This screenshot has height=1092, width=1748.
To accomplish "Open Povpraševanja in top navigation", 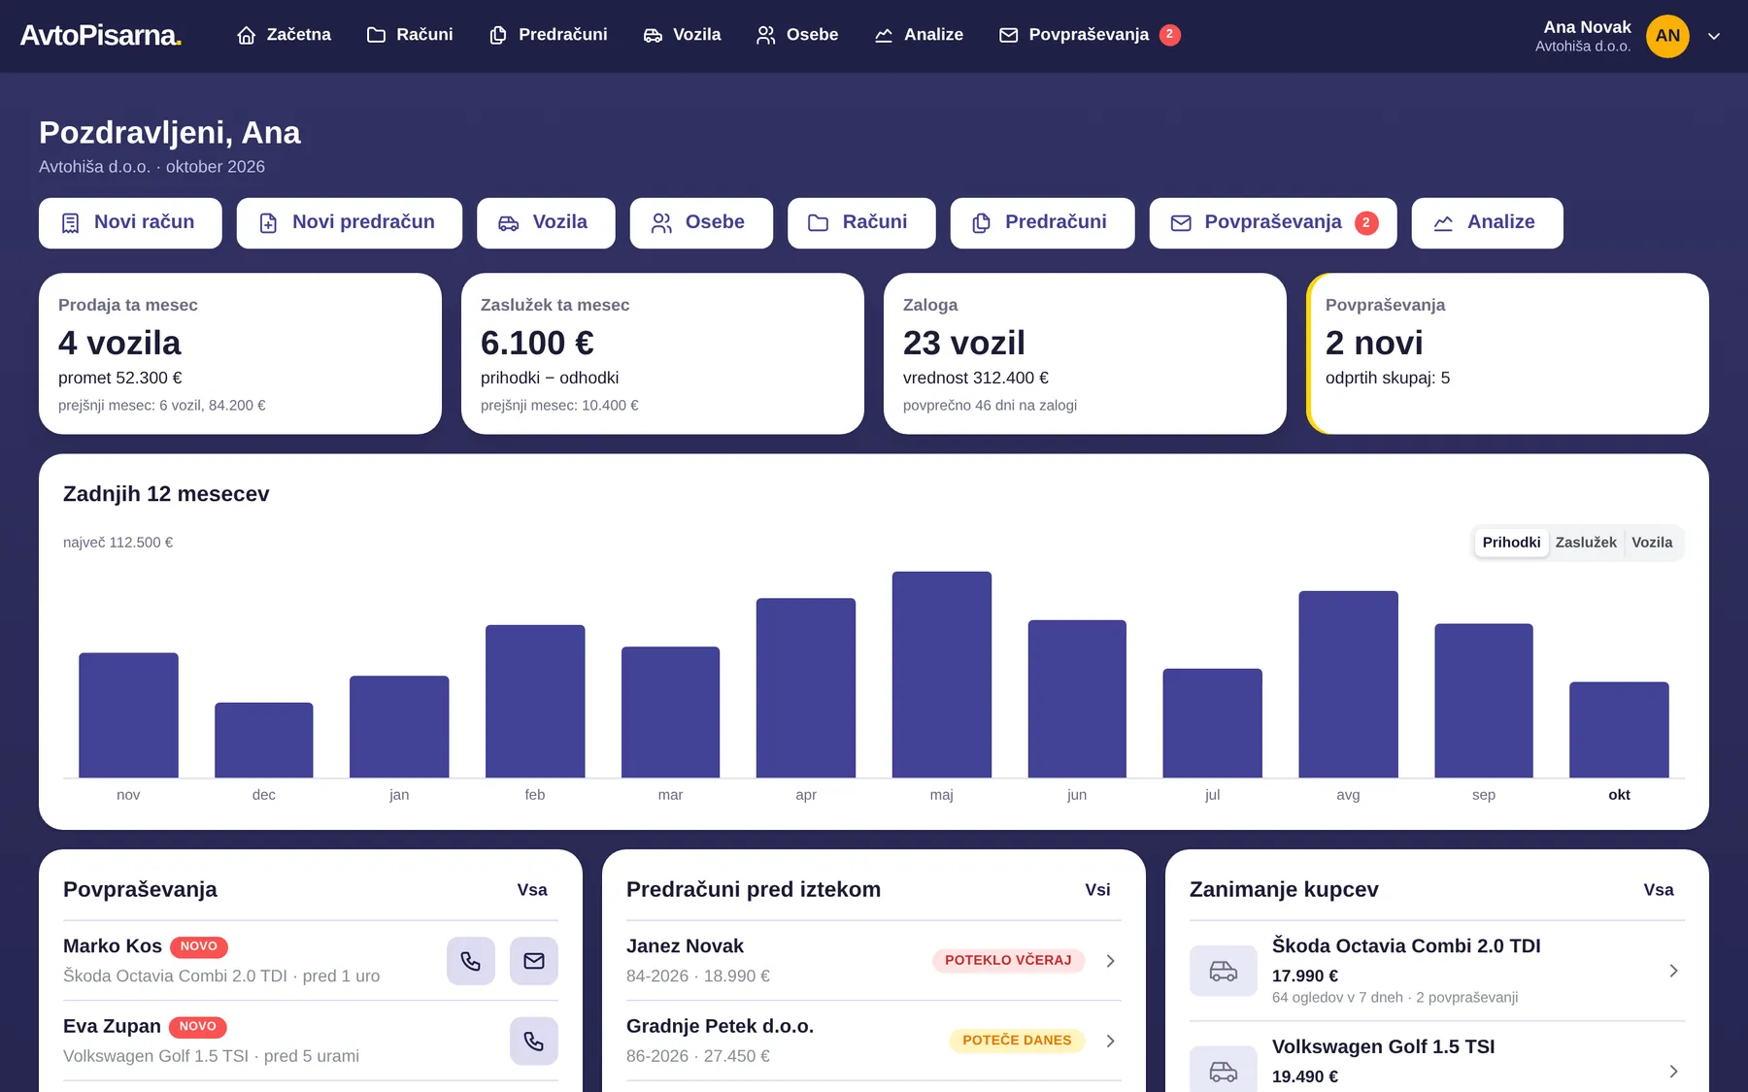I will click(x=1090, y=35).
